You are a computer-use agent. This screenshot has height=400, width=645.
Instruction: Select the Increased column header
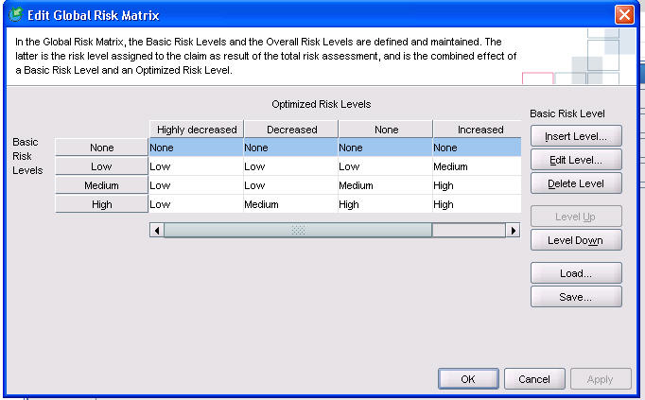(478, 130)
